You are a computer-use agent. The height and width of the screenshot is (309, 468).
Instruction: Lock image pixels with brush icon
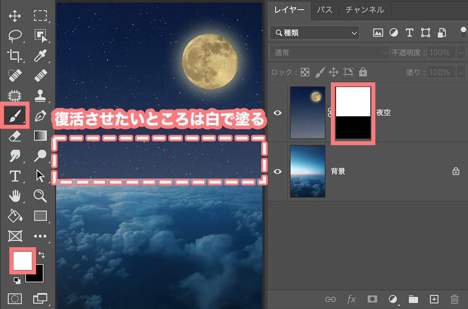point(320,72)
